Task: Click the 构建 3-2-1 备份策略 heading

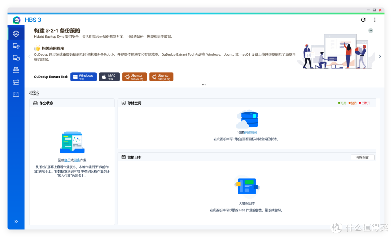Action: (57, 31)
